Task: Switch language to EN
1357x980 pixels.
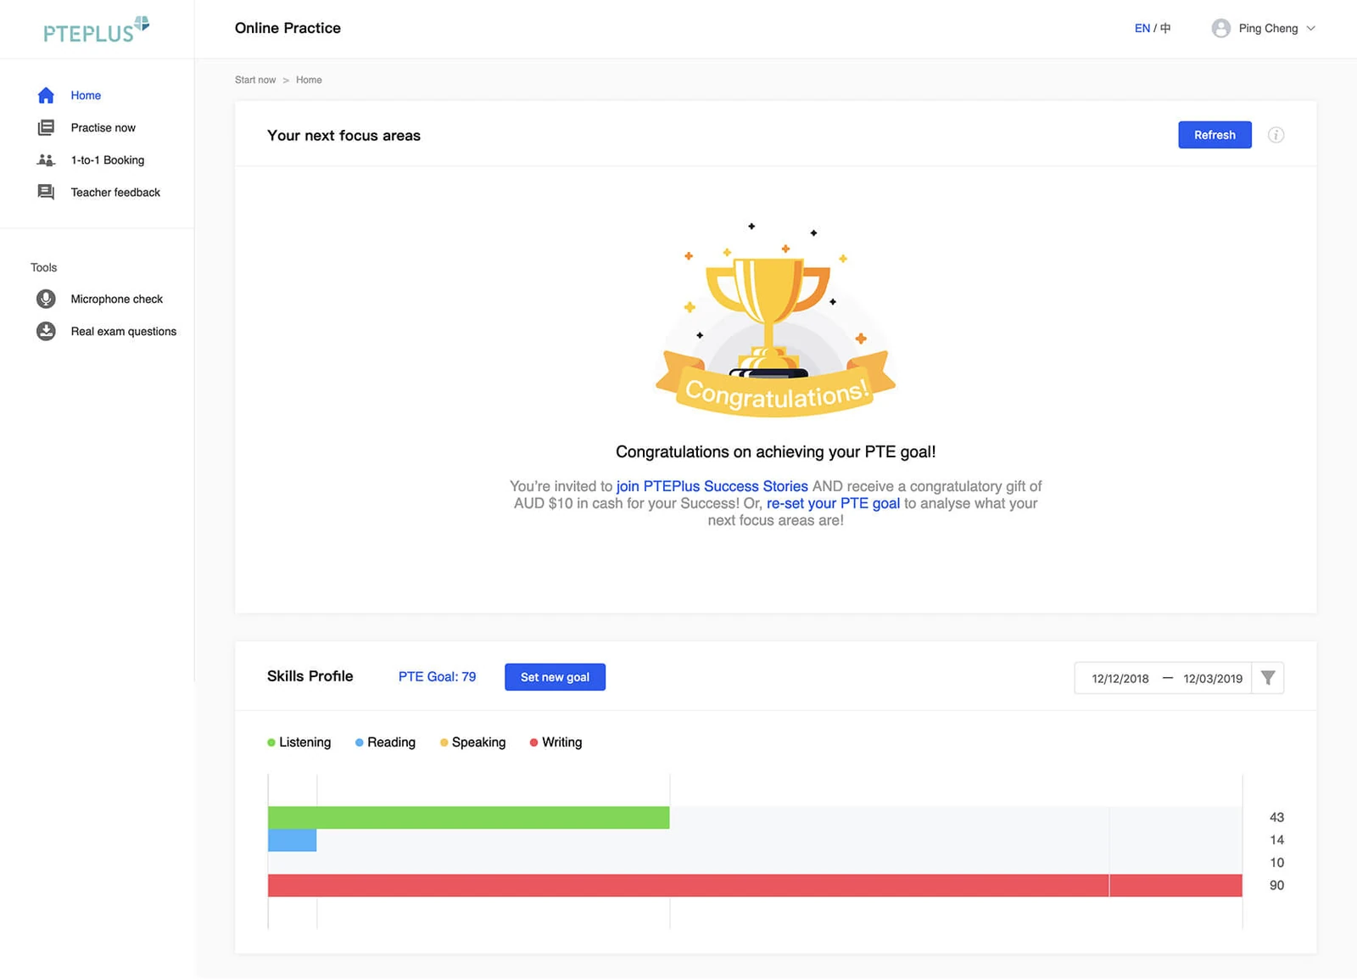Action: point(1142,28)
